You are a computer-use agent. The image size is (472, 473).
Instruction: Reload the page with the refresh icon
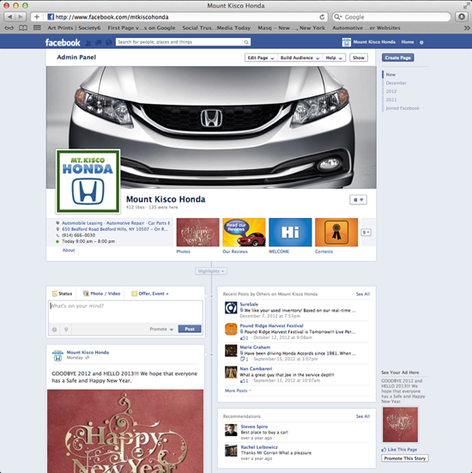[322, 17]
